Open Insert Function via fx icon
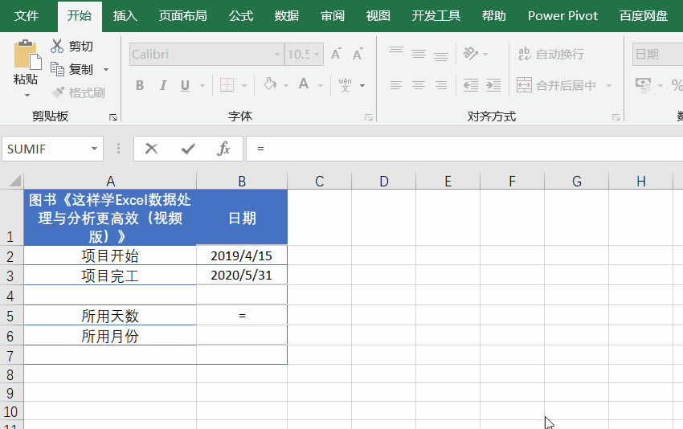 click(x=224, y=149)
